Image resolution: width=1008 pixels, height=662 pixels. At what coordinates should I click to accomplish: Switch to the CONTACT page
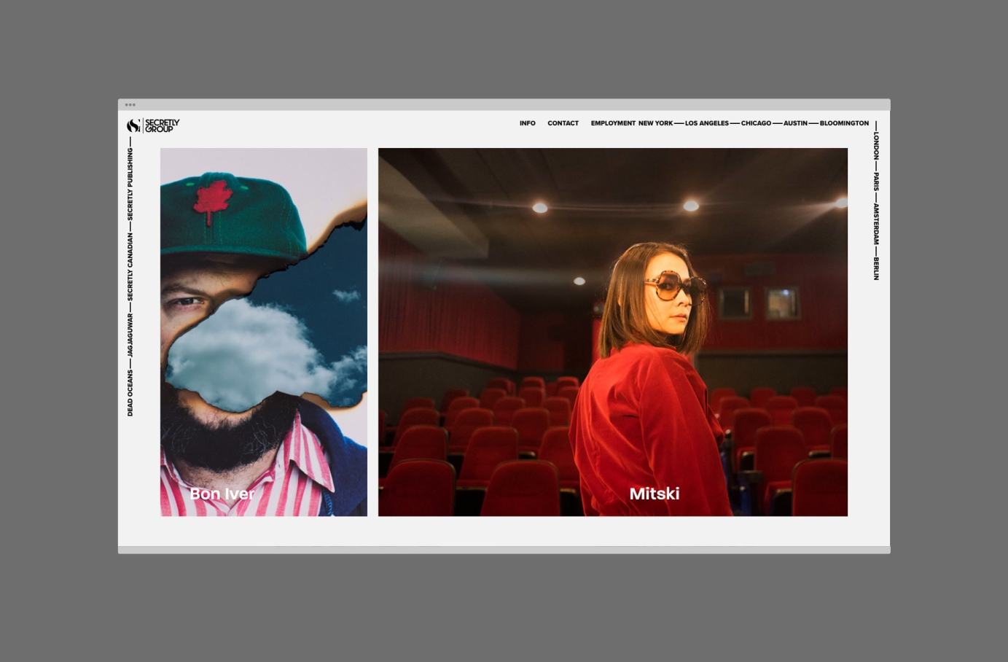click(x=563, y=123)
